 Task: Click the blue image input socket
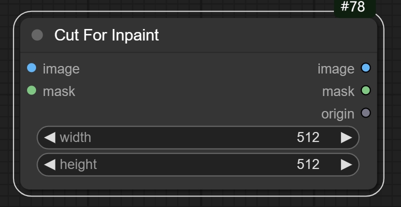coord(32,68)
